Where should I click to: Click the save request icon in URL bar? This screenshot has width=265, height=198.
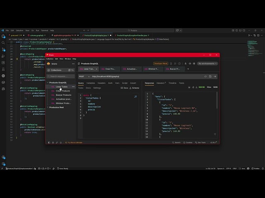210,76
